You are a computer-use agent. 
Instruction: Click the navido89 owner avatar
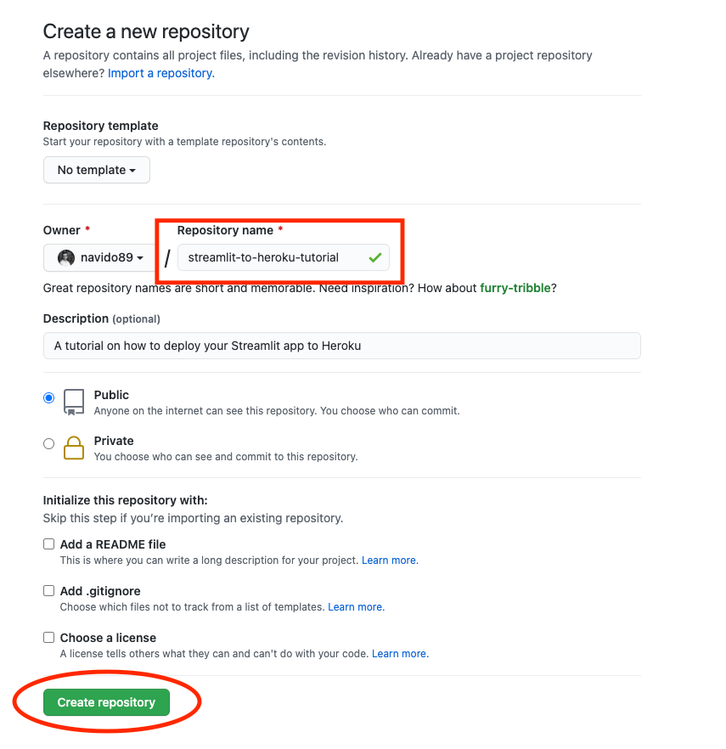tap(66, 257)
